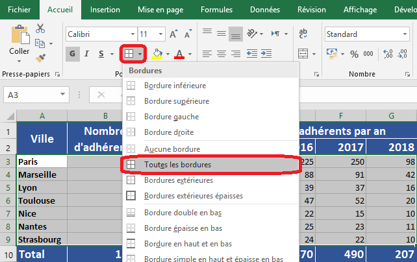Click the fill color bucket icon
Viewport: 417px width, 262px height.
point(157,54)
